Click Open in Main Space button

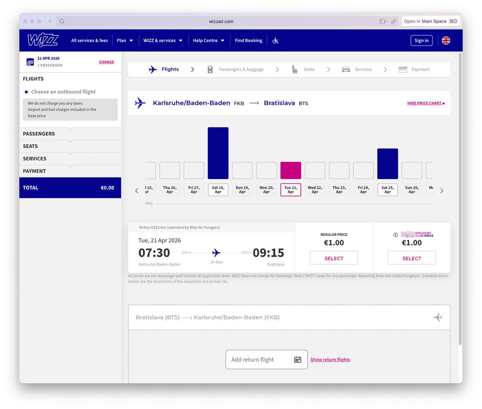pyautogui.click(x=431, y=21)
